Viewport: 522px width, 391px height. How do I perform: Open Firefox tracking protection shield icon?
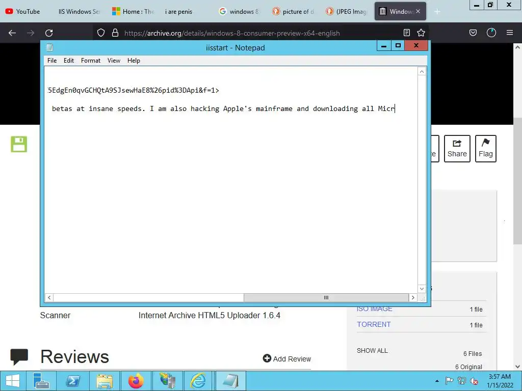(101, 33)
